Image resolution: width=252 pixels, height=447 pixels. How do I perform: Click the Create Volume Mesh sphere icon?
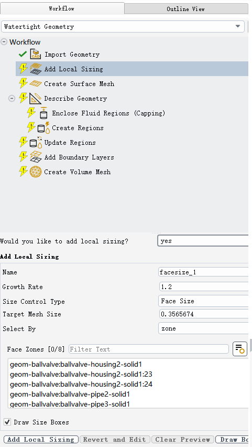coord(36,172)
